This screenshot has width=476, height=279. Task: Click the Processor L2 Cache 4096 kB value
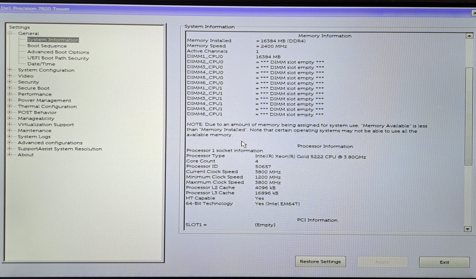pos(265,188)
